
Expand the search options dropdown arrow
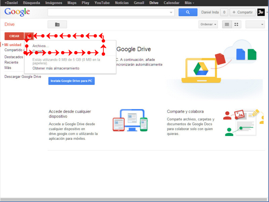(x=171, y=12)
